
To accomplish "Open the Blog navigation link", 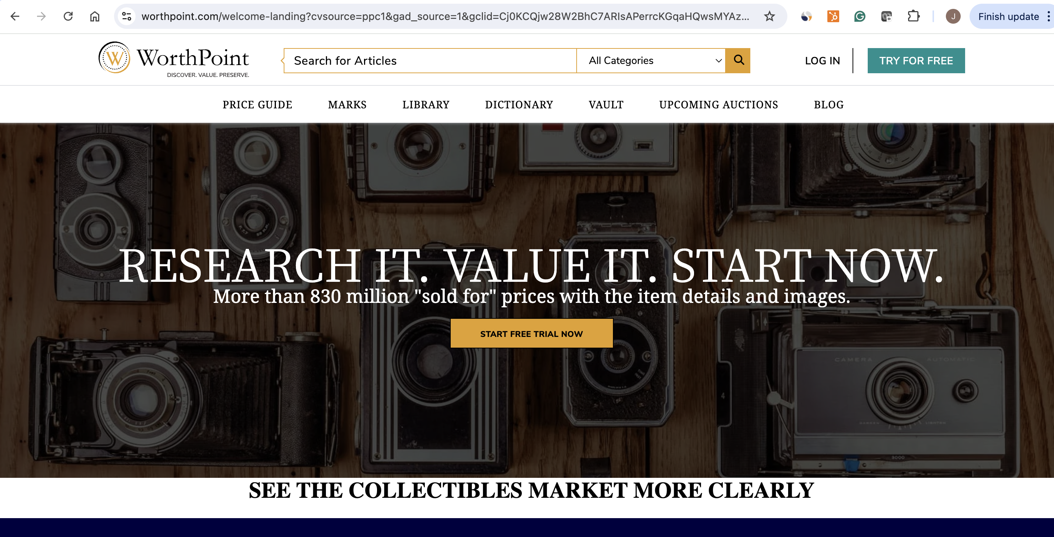I will (828, 105).
